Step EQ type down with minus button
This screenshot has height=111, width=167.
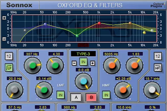coord(74,63)
